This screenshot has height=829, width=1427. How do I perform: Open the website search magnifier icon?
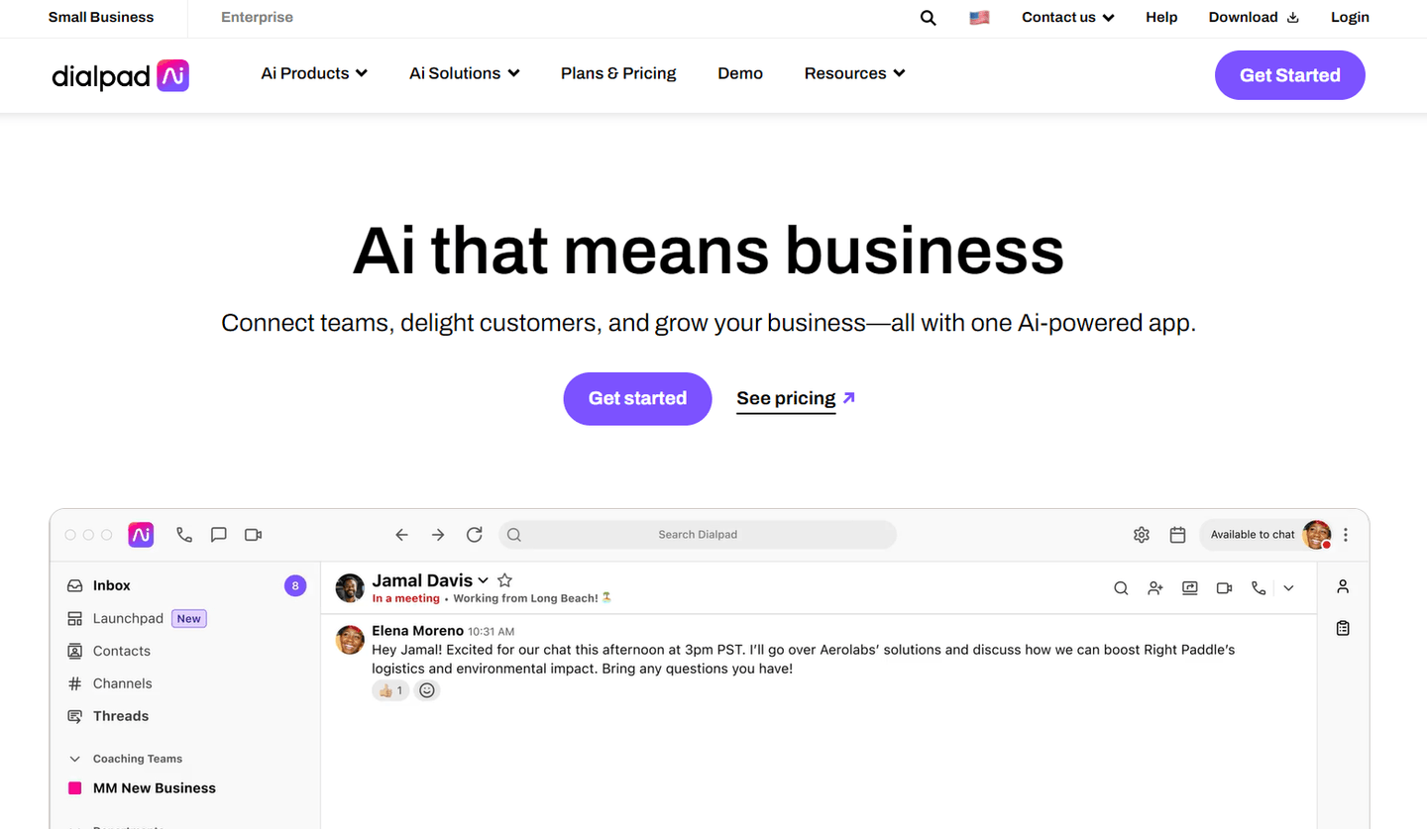point(928,18)
